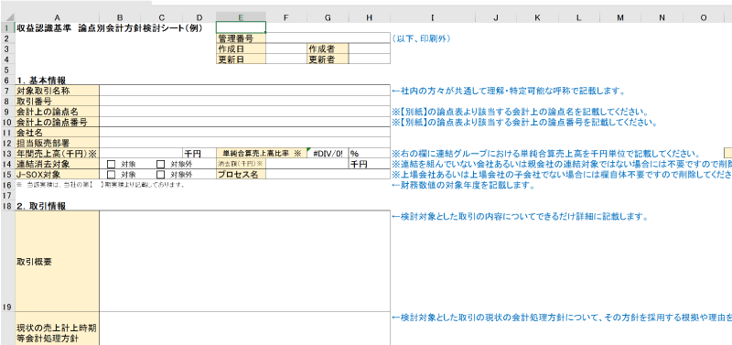Click the 取引概要 label cell
The image size is (732, 345).
57,261
